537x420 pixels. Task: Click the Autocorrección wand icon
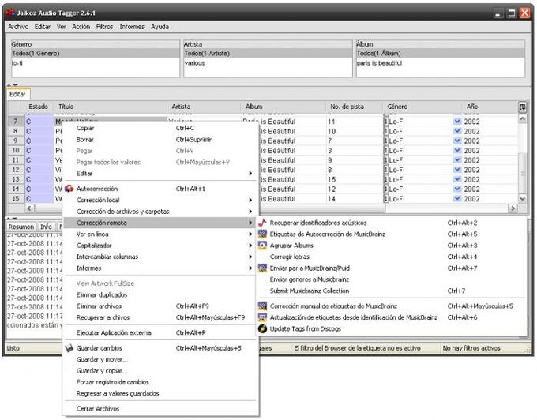[x=69, y=189]
